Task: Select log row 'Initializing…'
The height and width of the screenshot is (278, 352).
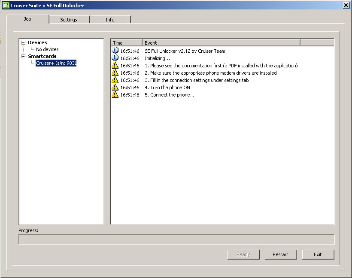Action: (x=222, y=58)
